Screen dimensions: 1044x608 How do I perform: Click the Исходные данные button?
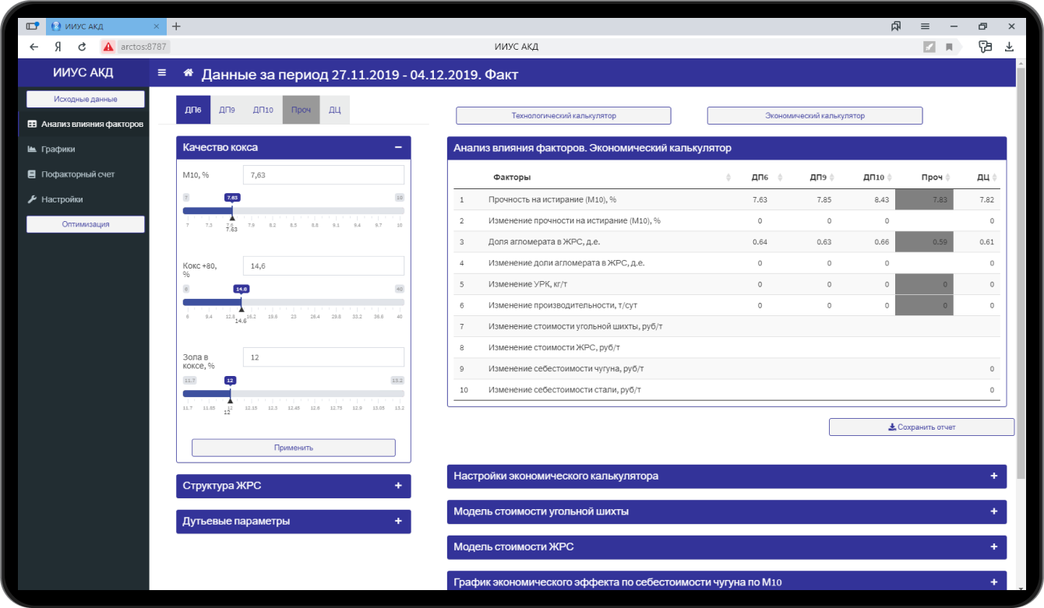(86, 99)
